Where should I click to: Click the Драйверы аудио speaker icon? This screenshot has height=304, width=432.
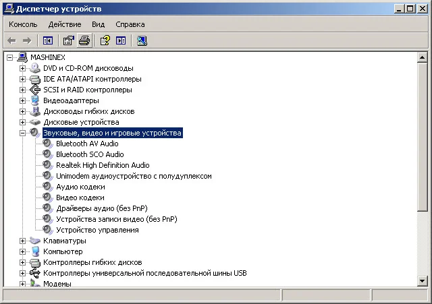pos(48,208)
